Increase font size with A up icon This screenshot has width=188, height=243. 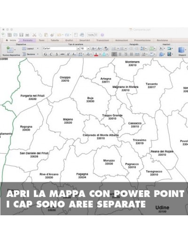pyautogui.click(x=94, y=48)
